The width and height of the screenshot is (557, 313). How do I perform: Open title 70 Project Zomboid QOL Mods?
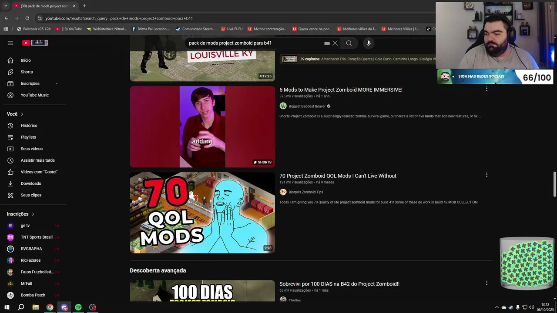[x=338, y=176]
